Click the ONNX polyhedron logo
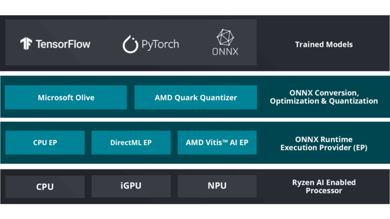 click(x=225, y=38)
